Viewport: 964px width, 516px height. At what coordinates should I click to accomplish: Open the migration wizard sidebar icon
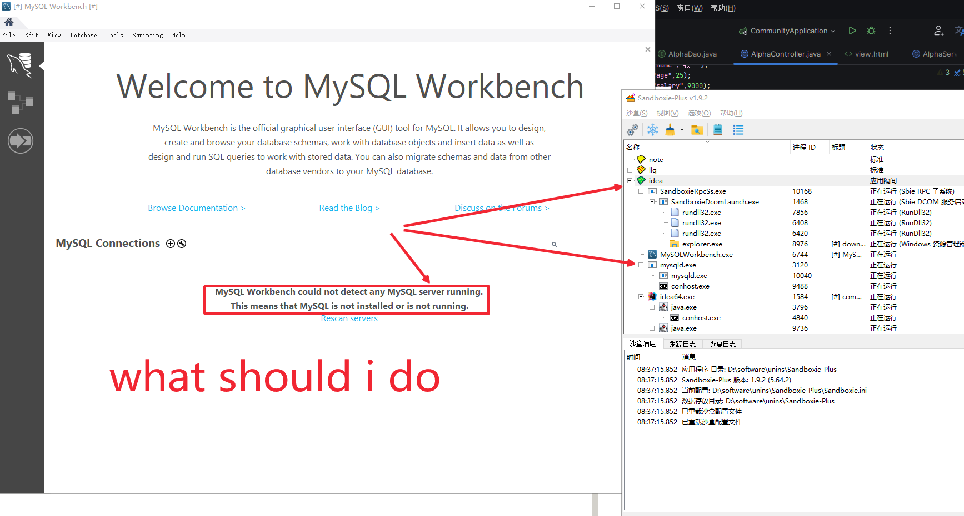coord(21,141)
